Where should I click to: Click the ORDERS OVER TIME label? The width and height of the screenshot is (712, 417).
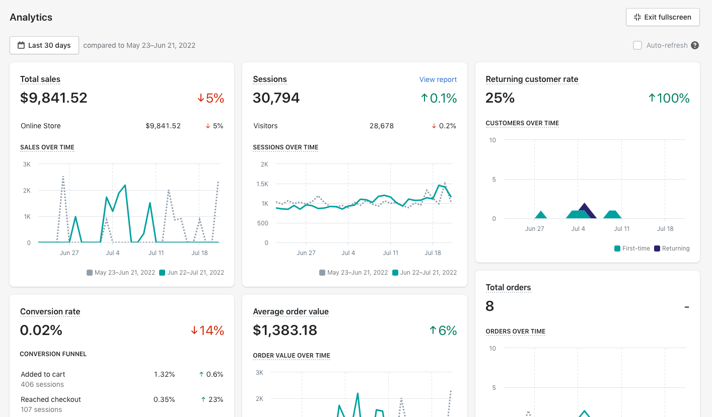pos(516,331)
